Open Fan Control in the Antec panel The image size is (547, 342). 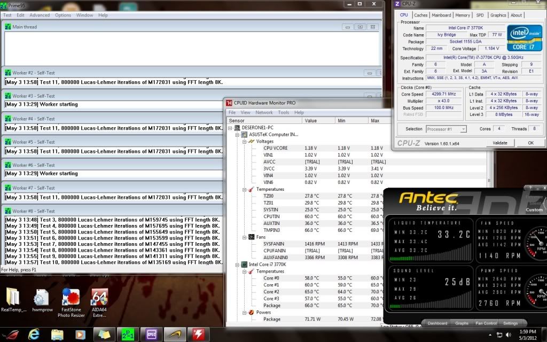pyautogui.click(x=486, y=323)
